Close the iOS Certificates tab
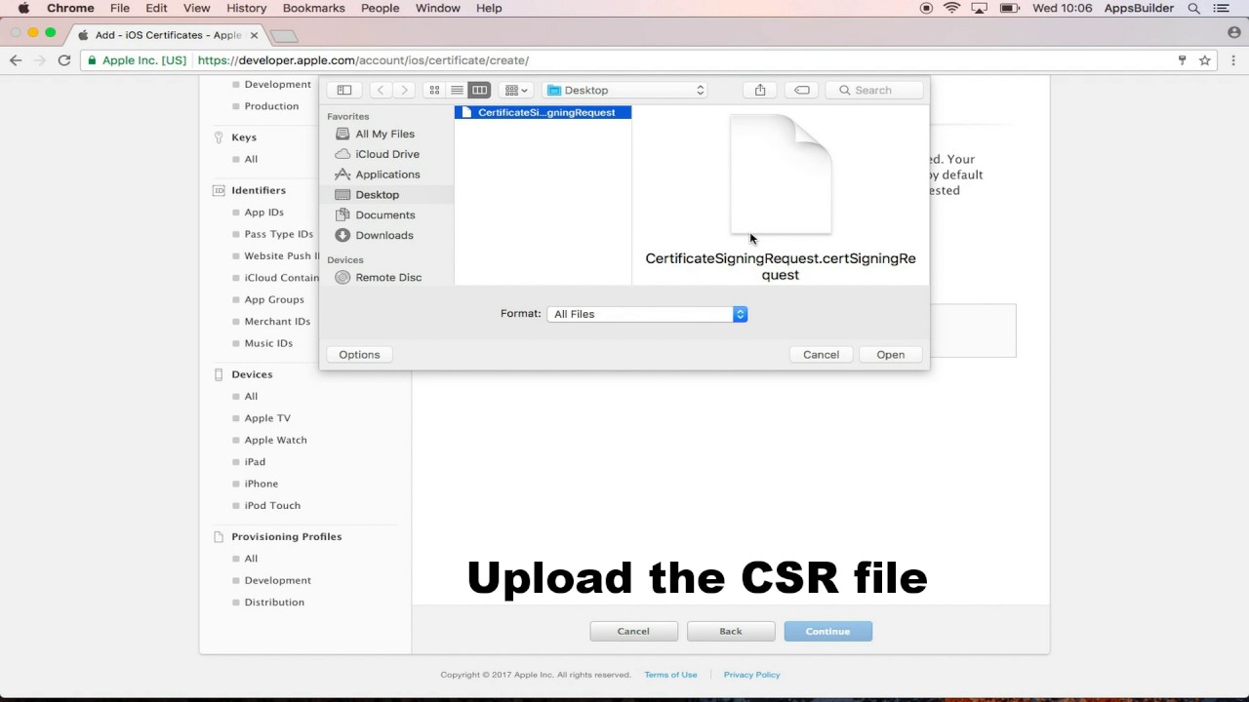Screen dimensions: 1249x702 pyautogui.click(x=255, y=35)
